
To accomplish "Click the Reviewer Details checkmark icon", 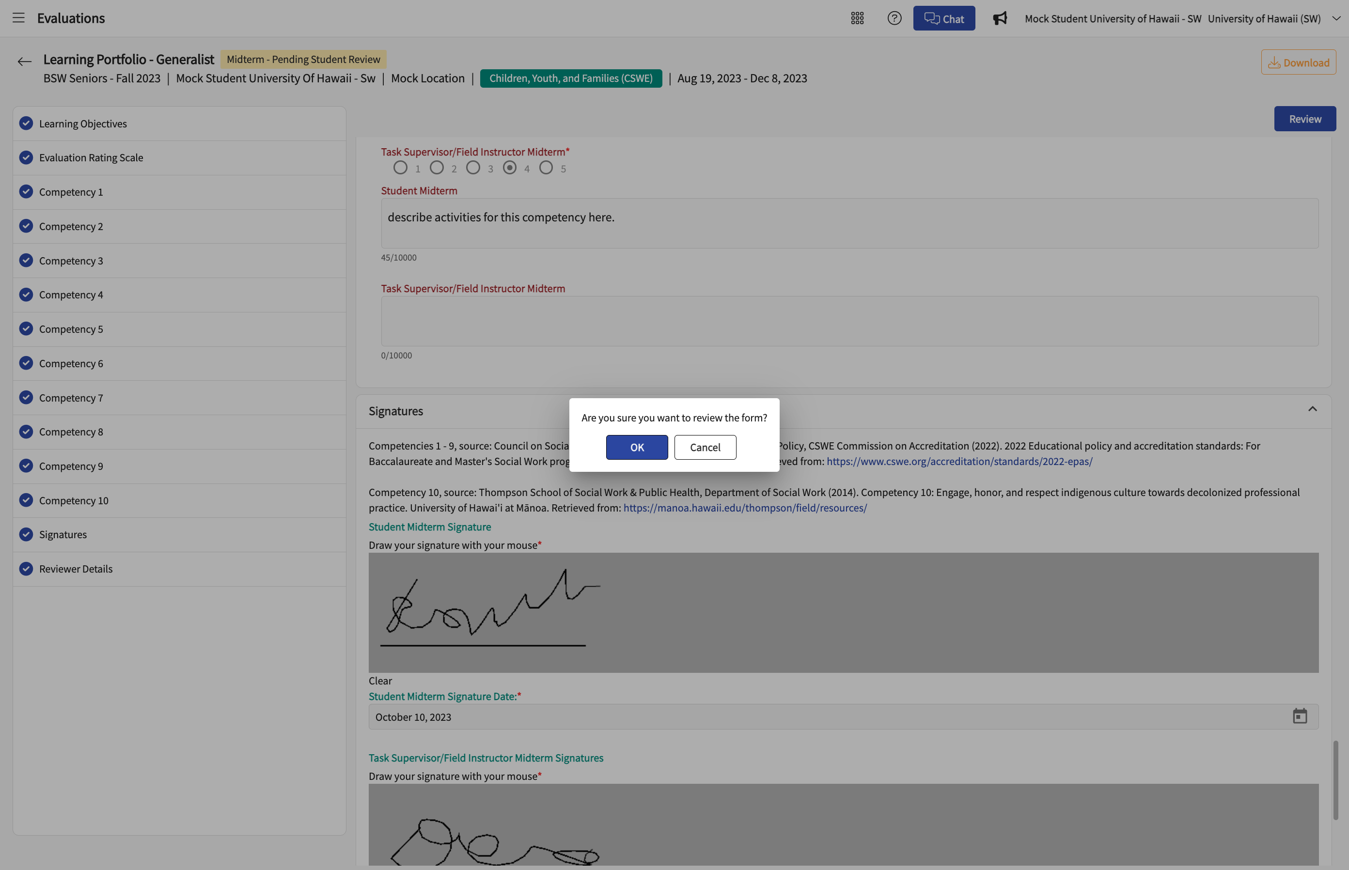I will coord(26,569).
